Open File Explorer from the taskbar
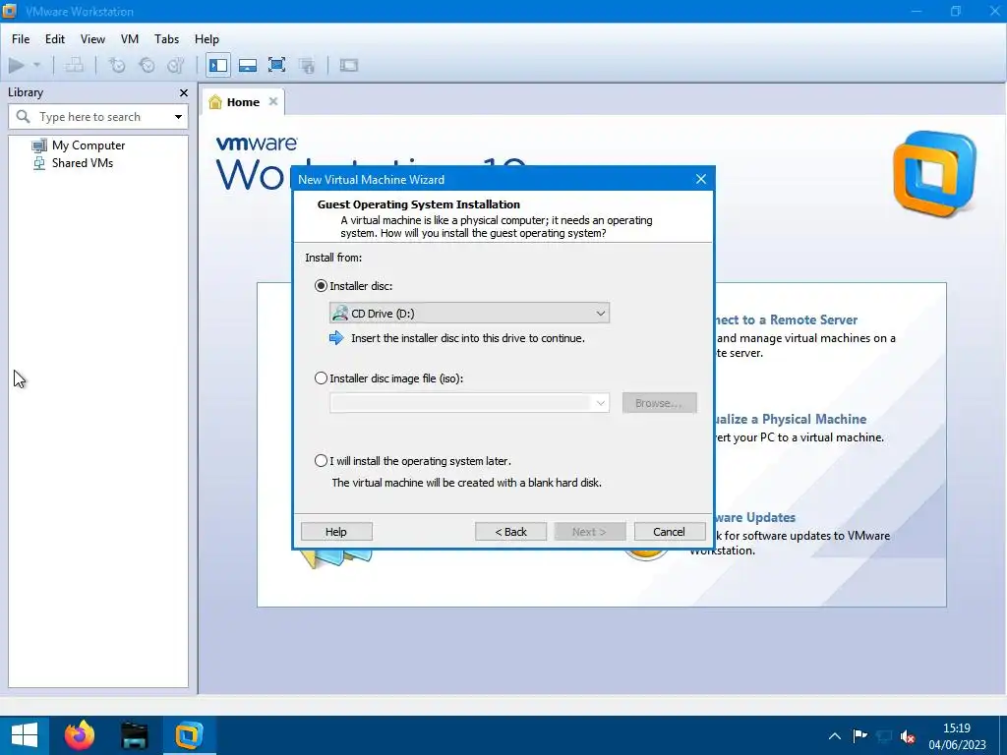Screen dimensions: 1007x755 [134, 735]
